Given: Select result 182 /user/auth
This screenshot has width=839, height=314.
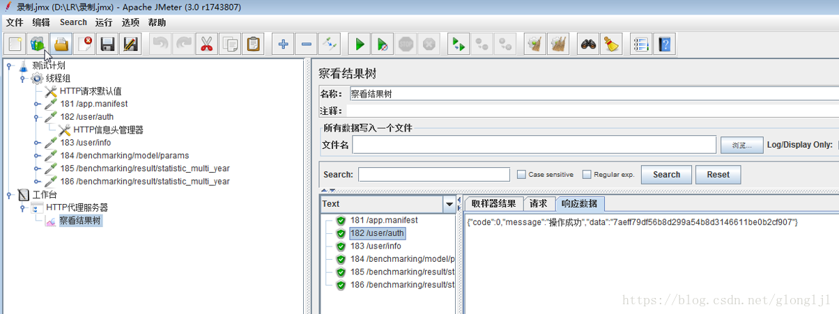Looking at the screenshot, I should click(x=377, y=233).
